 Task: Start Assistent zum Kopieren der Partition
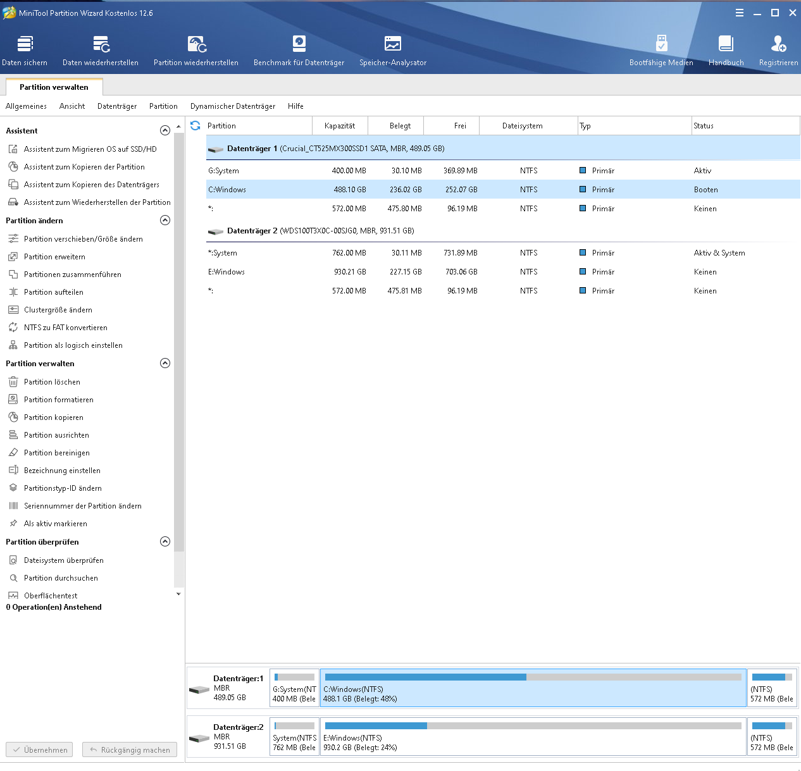click(x=84, y=167)
